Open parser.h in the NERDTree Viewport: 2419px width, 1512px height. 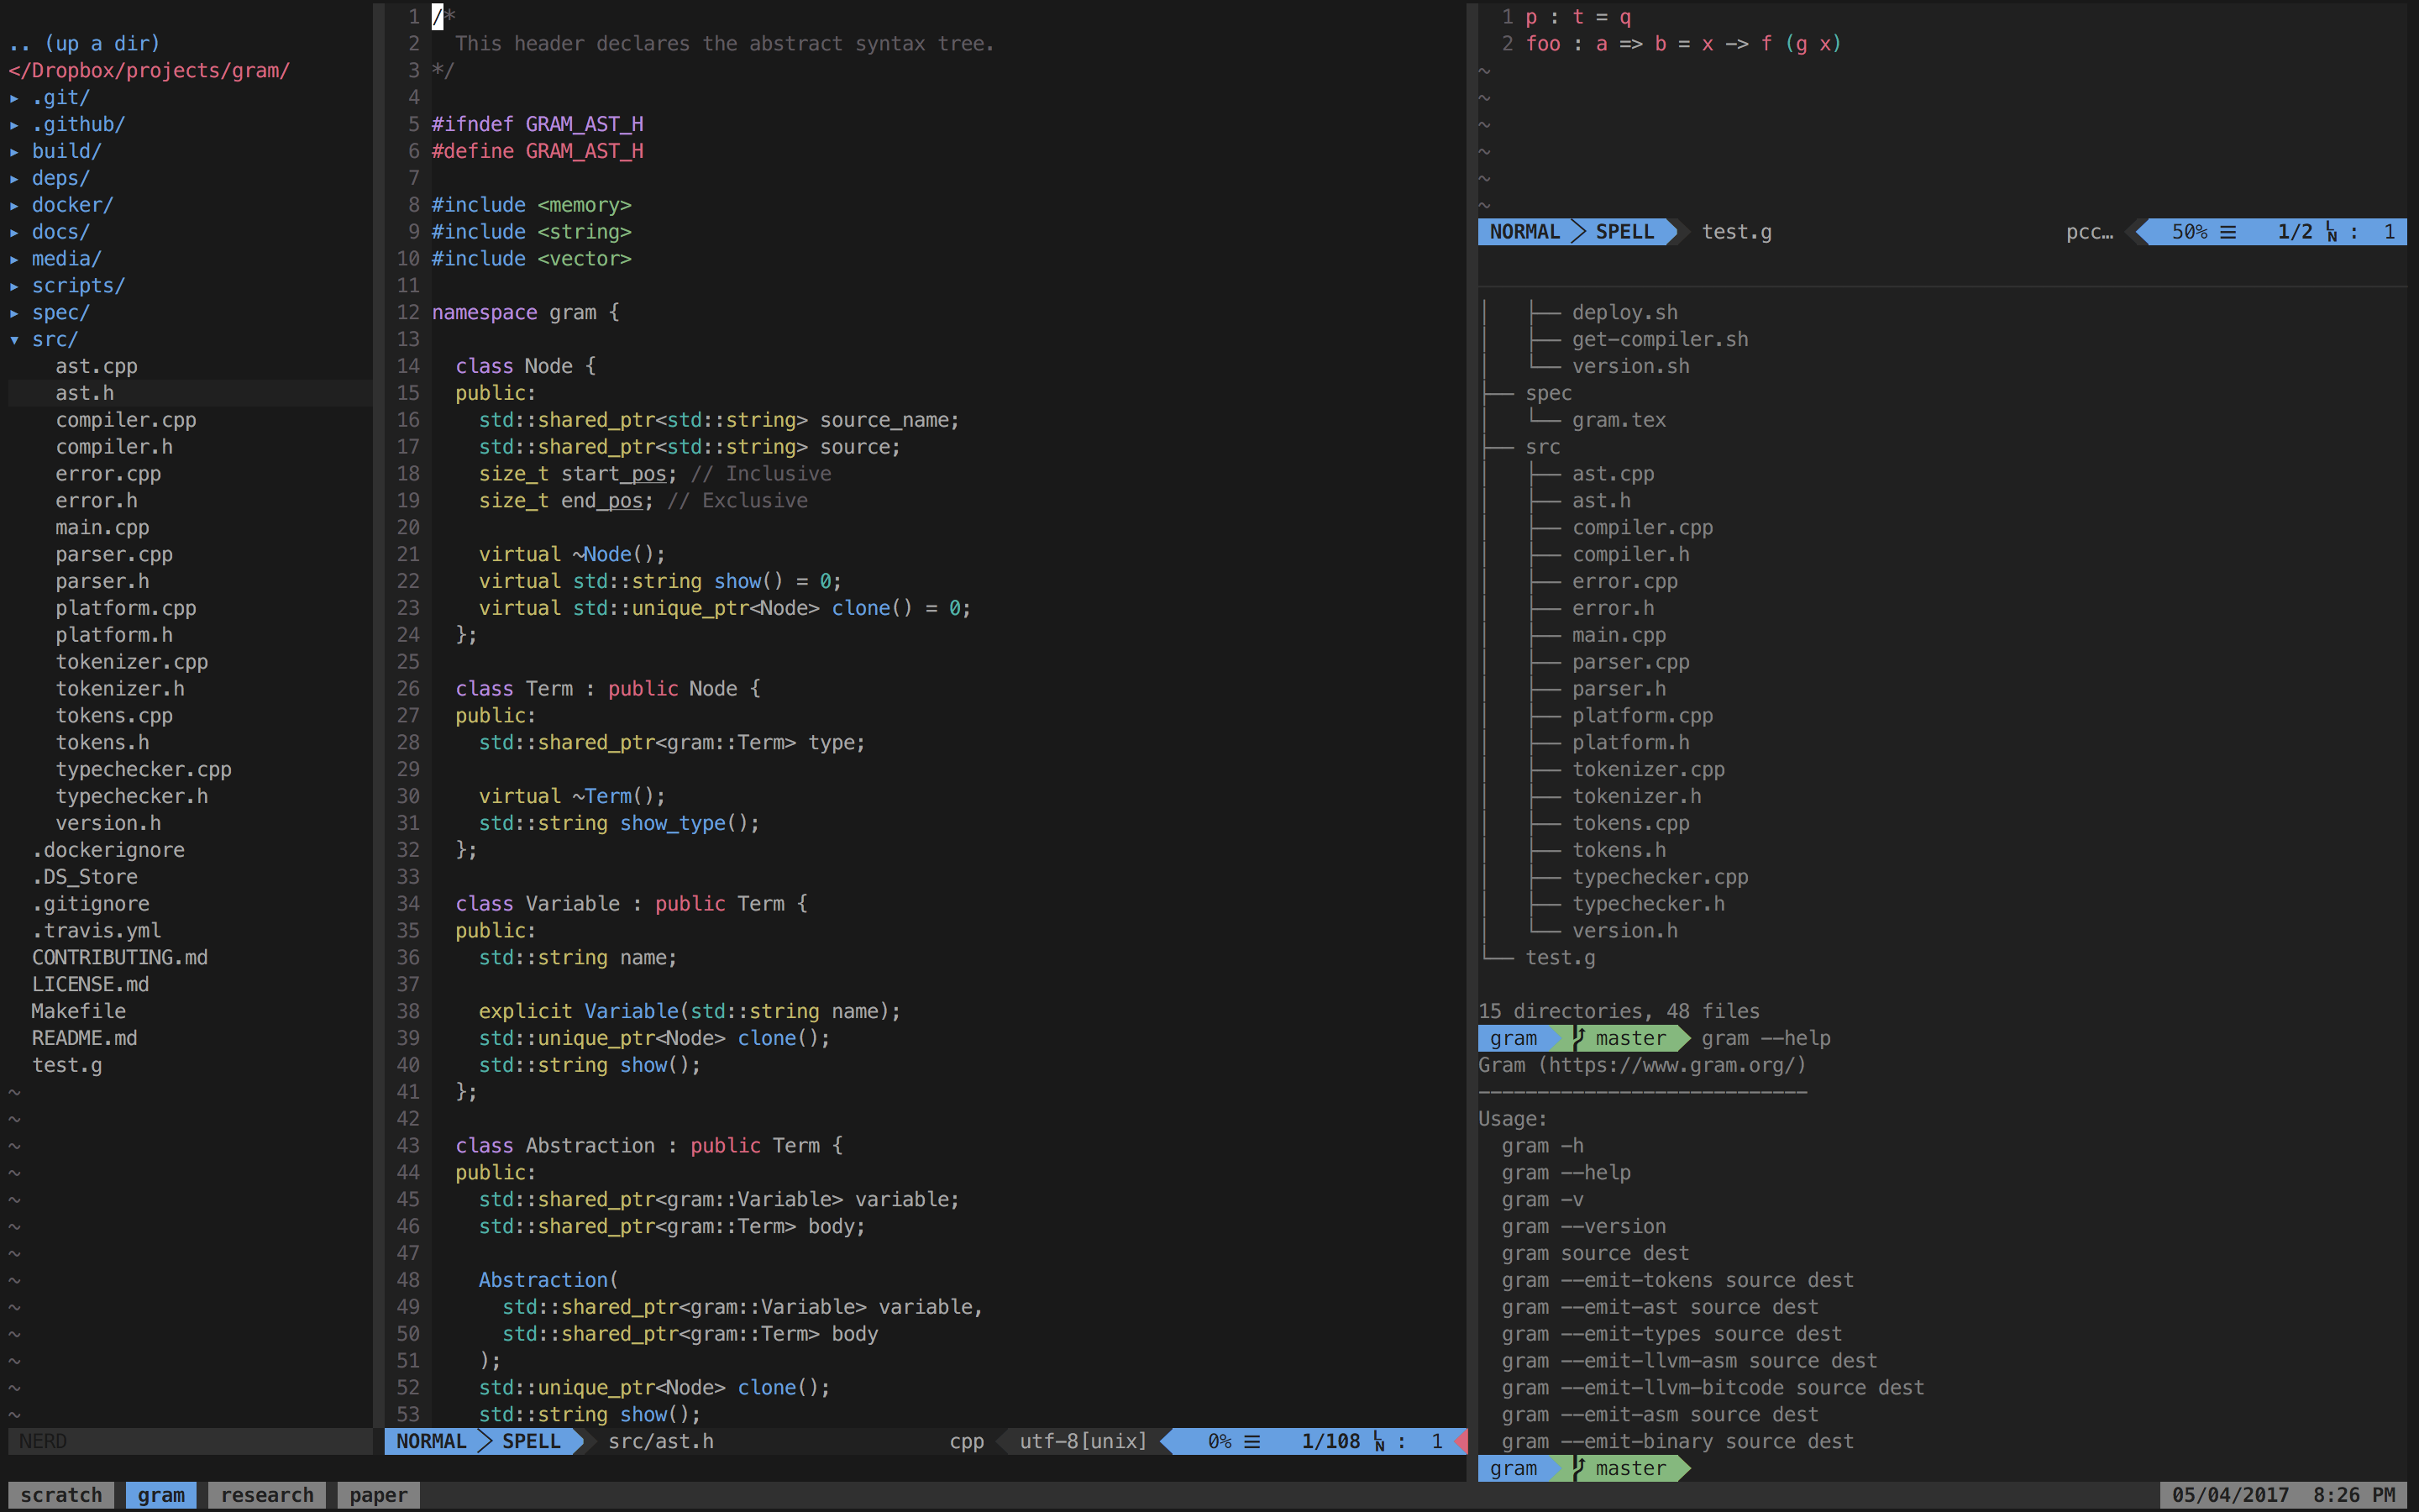102,582
